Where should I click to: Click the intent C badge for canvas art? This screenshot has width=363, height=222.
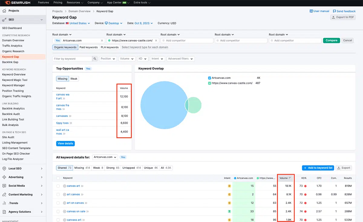[x=229, y=186]
